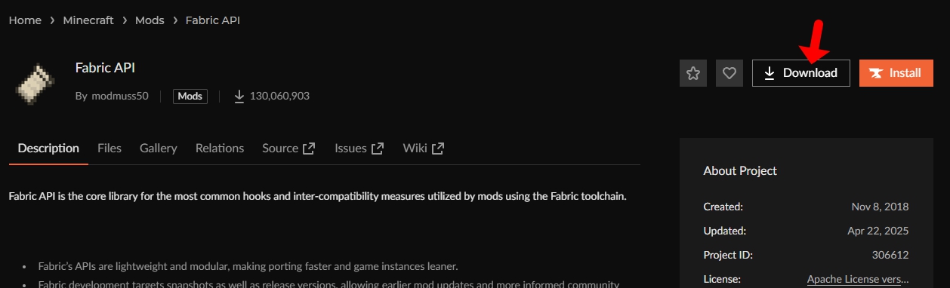950x288 pixels.
Task: Click the heart follow icon
Action: [729, 73]
